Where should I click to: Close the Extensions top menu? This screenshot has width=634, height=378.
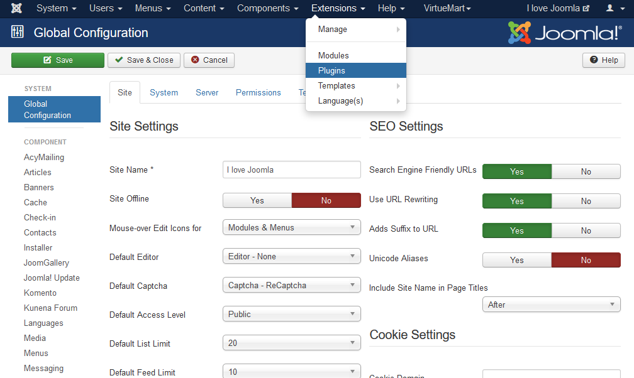click(338, 8)
